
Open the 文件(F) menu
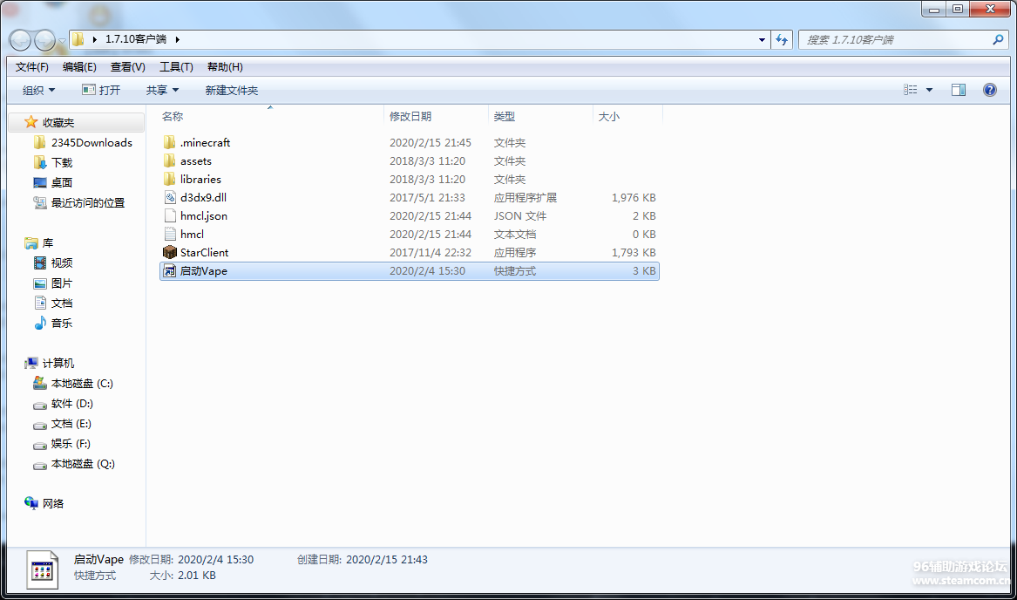(x=32, y=67)
